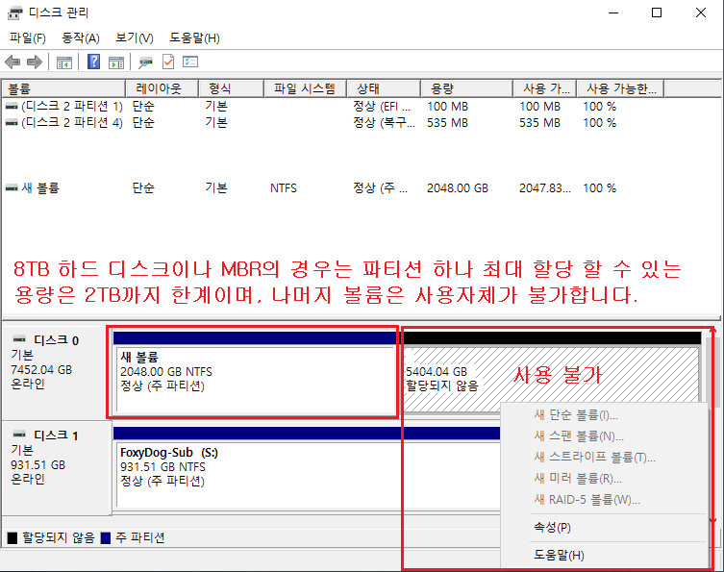The image size is (724, 572).
Task: Choose 속성(P) in the context menu
Action: 553,527
